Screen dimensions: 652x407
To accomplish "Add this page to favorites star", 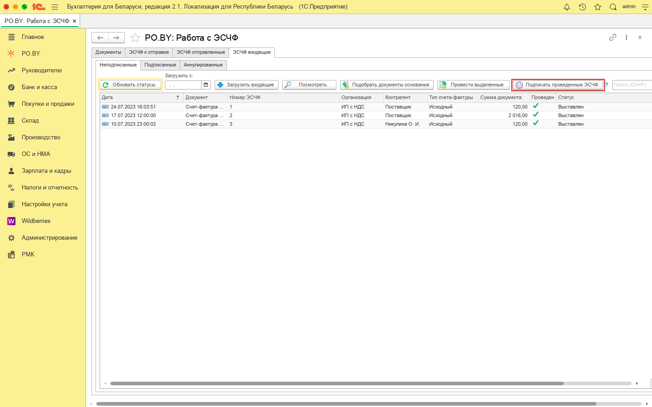I will (x=135, y=38).
